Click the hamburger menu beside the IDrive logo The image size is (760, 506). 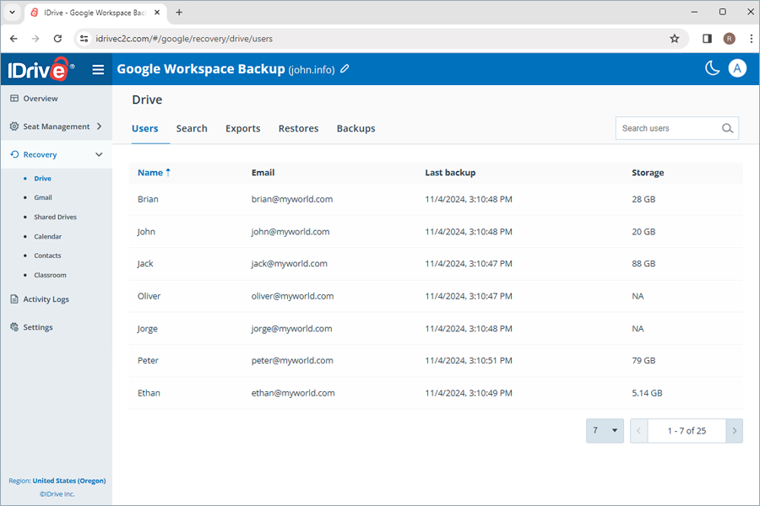coord(98,69)
